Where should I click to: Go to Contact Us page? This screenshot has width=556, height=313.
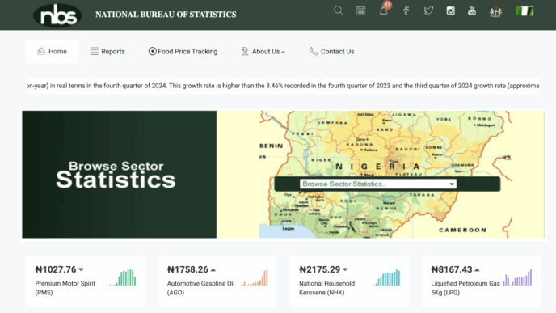[x=331, y=52]
